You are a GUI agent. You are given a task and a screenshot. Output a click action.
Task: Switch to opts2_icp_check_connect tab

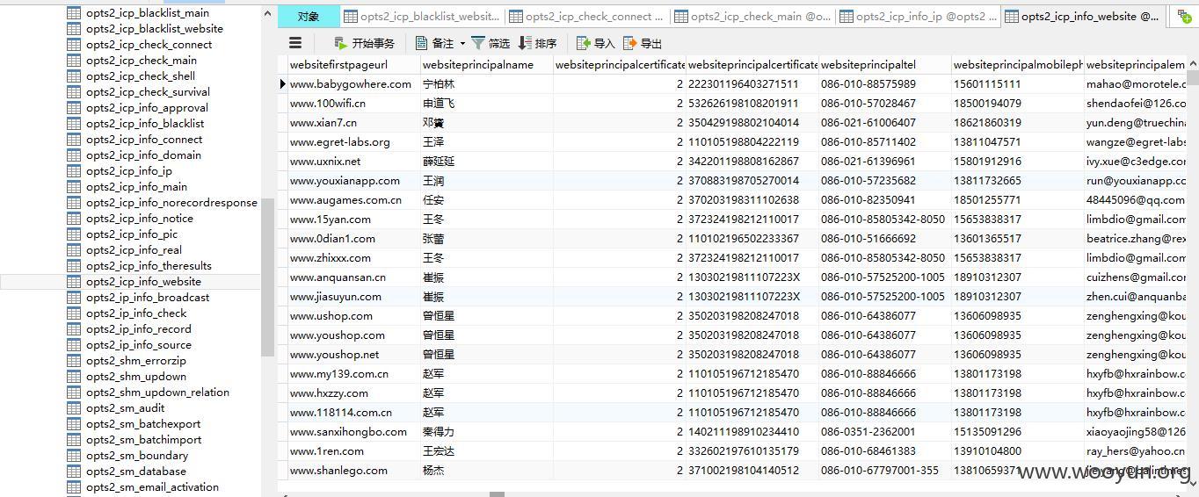pos(587,16)
